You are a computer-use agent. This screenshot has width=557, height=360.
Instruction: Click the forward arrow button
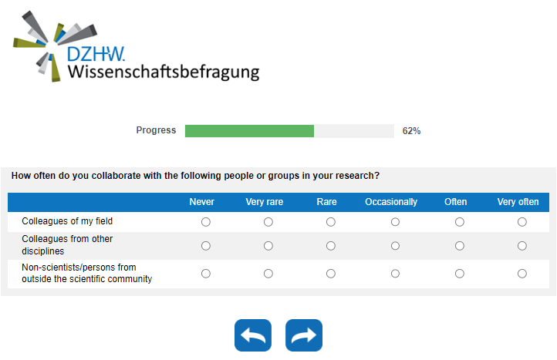(304, 335)
